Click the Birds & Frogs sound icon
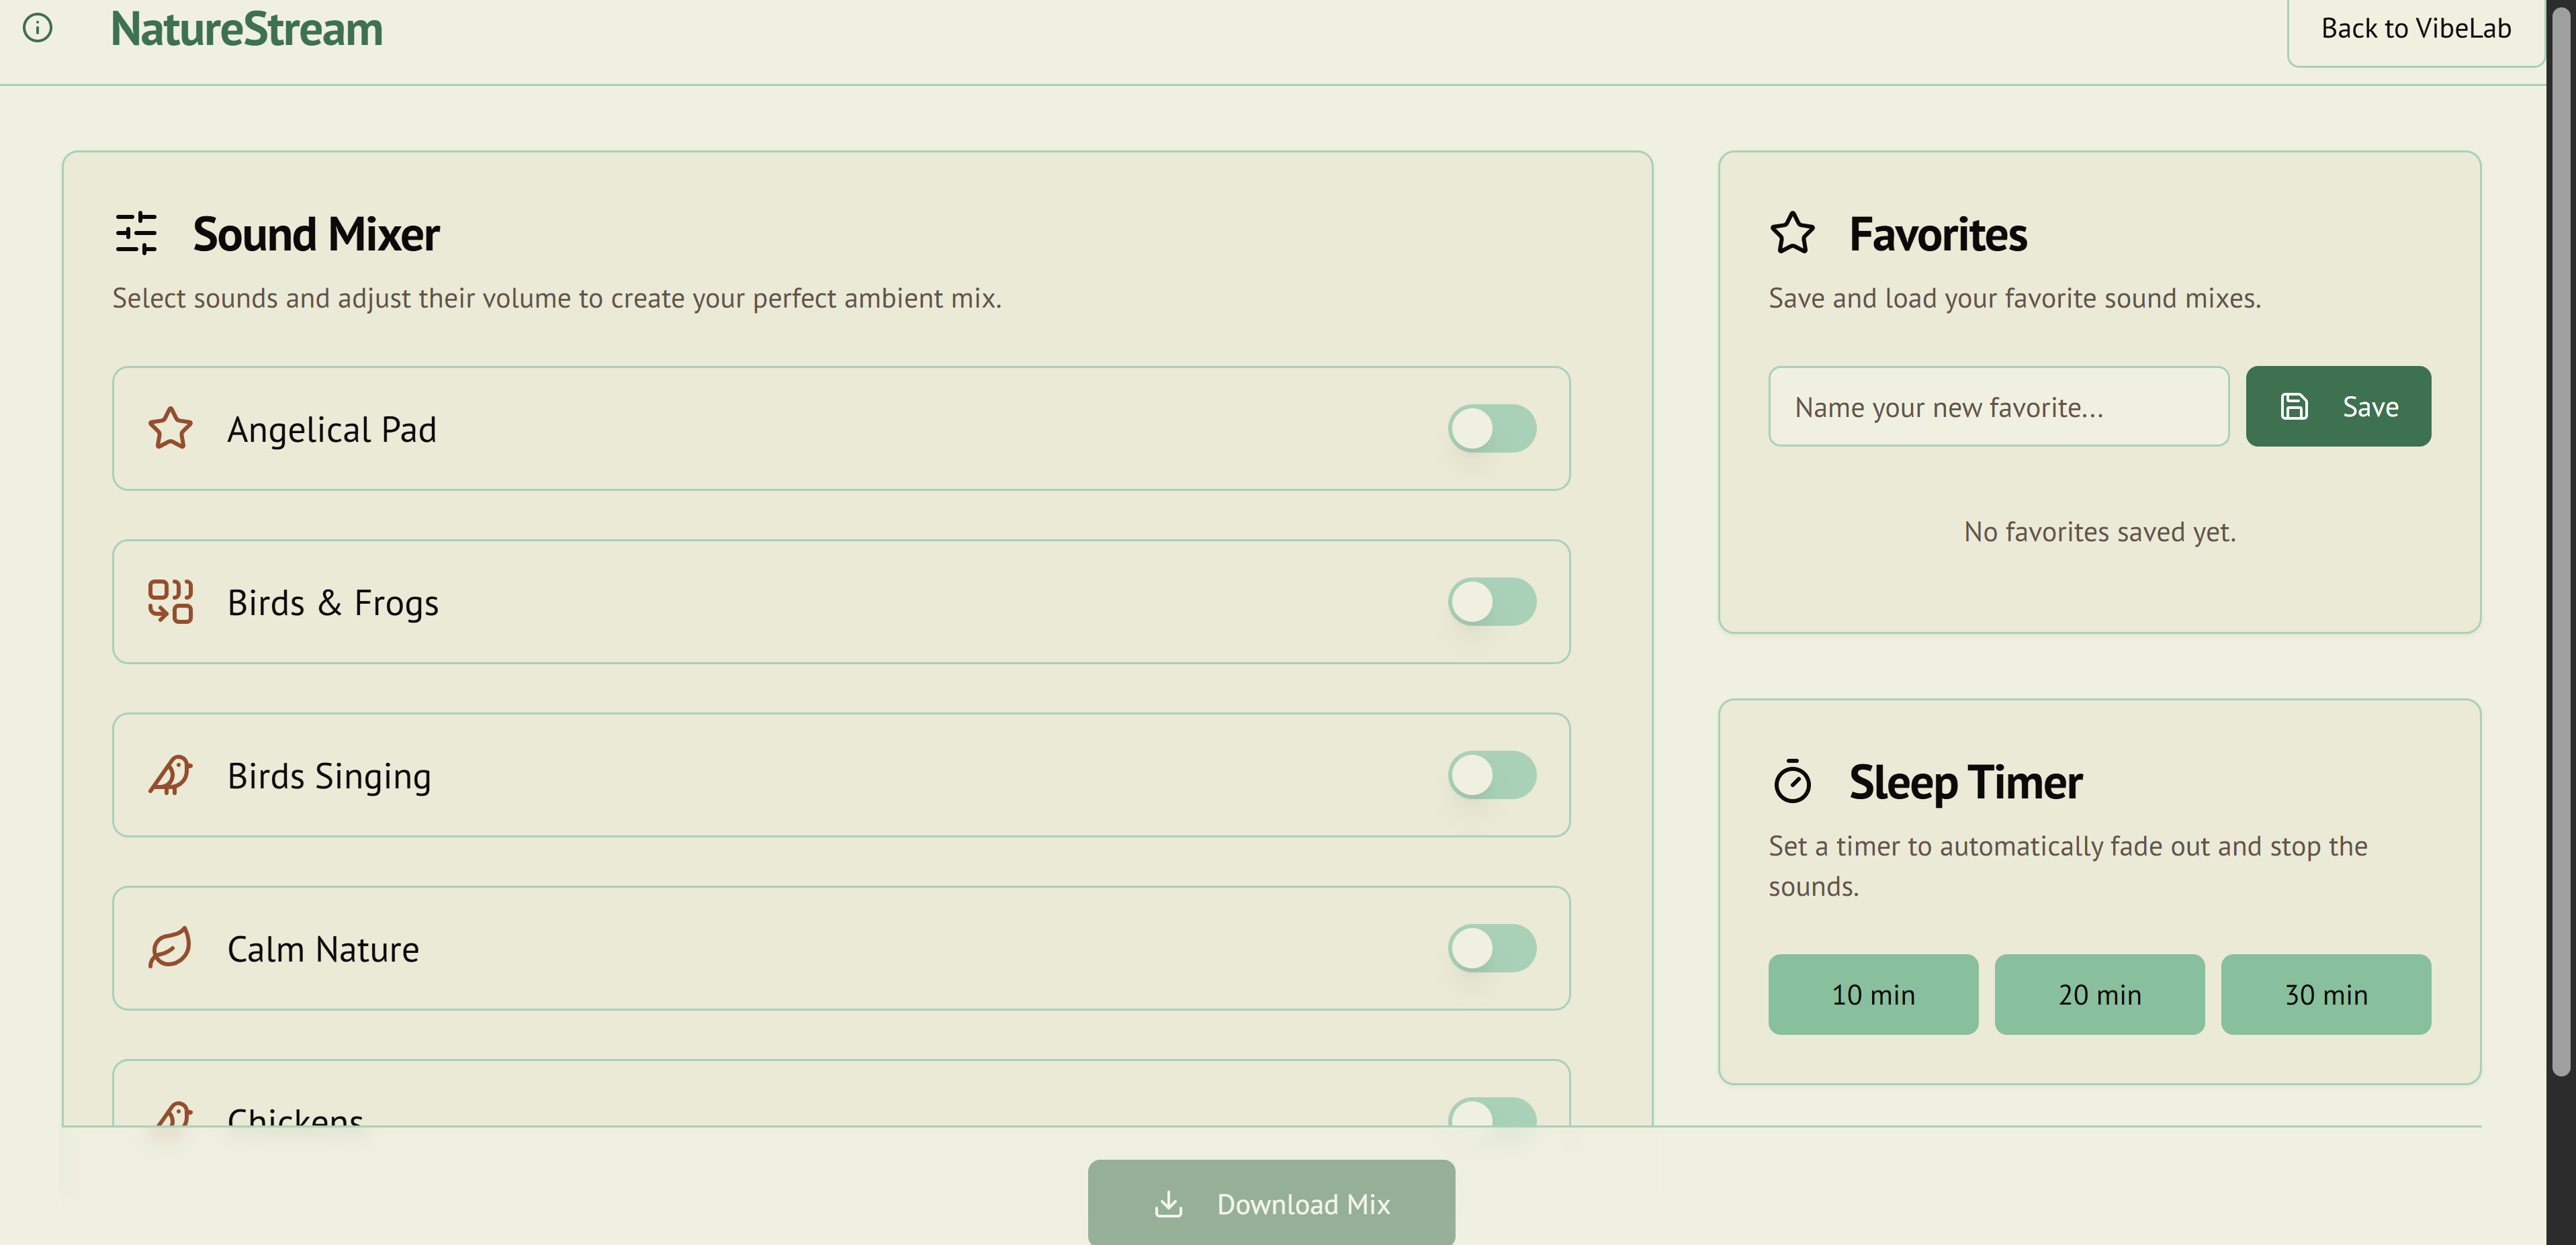The image size is (2576, 1245). coord(170,602)
